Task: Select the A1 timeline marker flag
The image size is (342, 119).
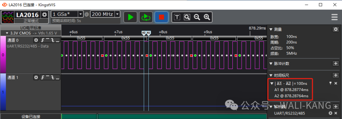Action: (x=149, y=33)
